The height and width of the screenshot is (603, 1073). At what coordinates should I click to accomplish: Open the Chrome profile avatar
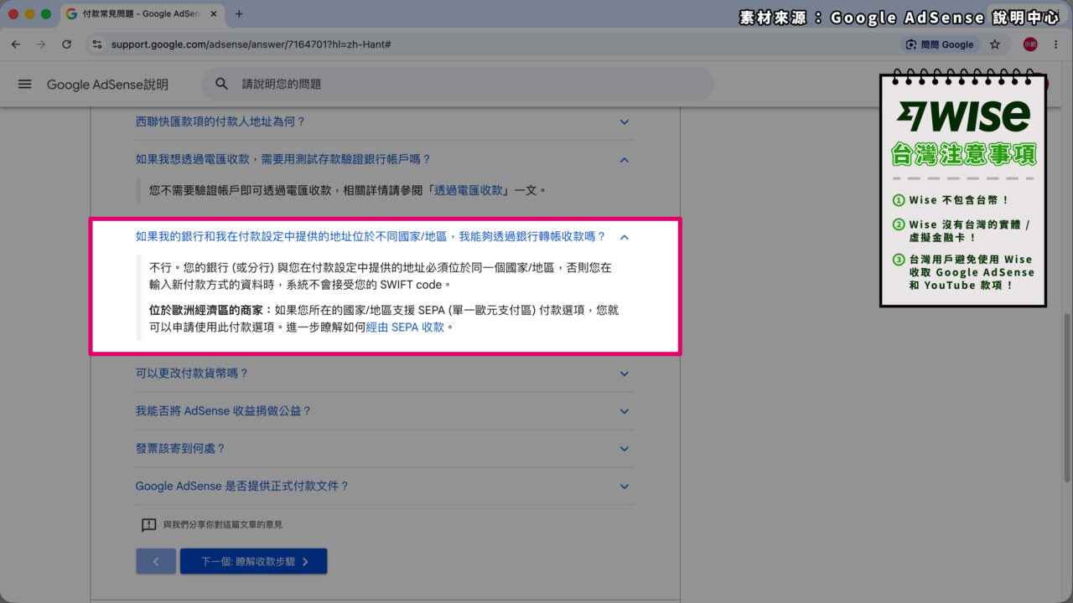(x=1030, y=44)
